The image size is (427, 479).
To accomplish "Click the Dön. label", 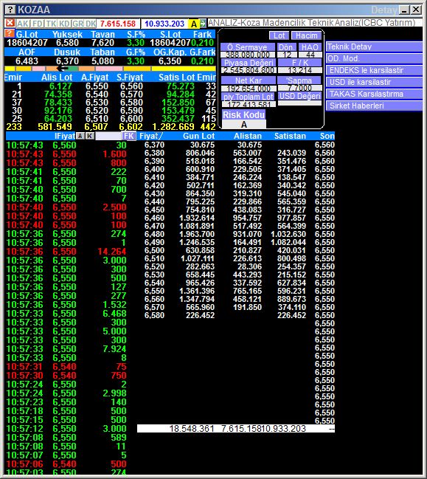I will (287, 47).
